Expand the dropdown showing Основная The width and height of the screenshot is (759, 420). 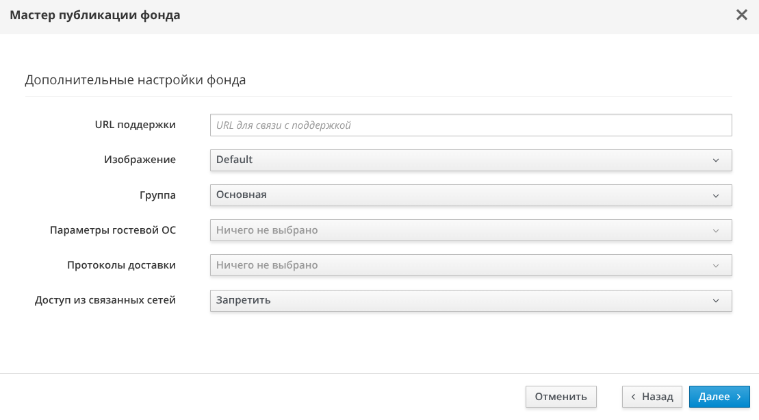pyautogui.click(x=470, y=195)
